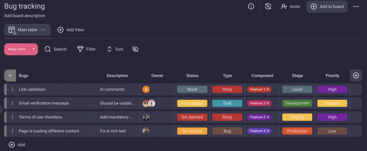Viewport: 367px width, 151px height.
Task: Toggle hidden columns eye icon
Action: [135, 49]
